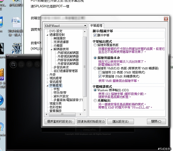
Task: Toggle 平滑描繪 (VMR 未轉譯模式) checkbox
Action: pos(100,76)
